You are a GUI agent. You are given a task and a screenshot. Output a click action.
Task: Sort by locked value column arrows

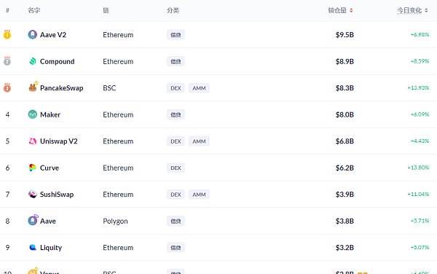pos(351,10)
